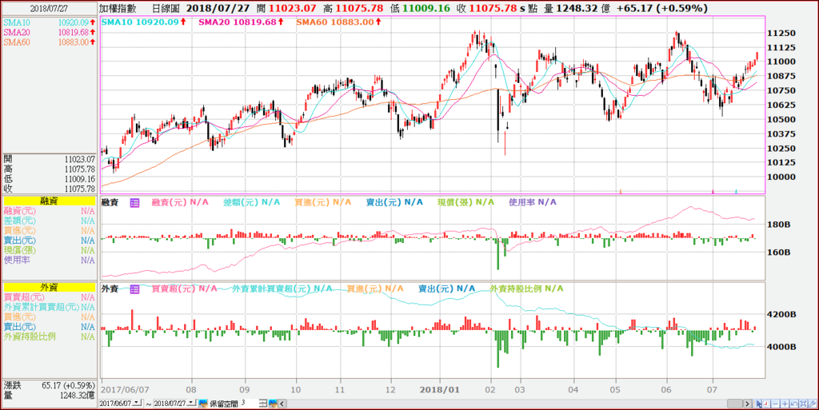The width and height of the screenshot is (819, 410).
Task: Click the 保留空間 value field showing 3
Action: (x=249, y=403)
